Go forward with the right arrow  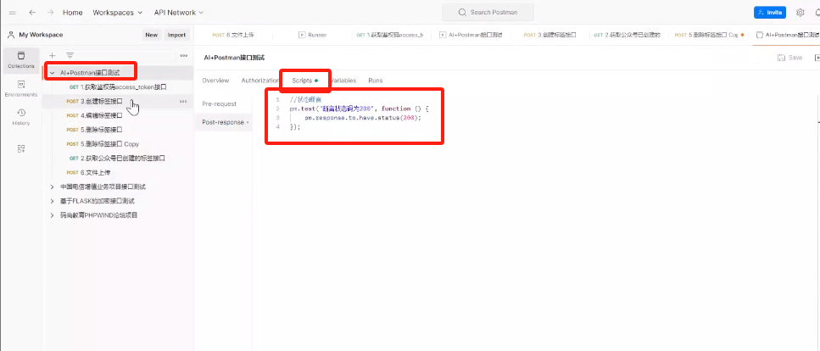coord(50,12)
